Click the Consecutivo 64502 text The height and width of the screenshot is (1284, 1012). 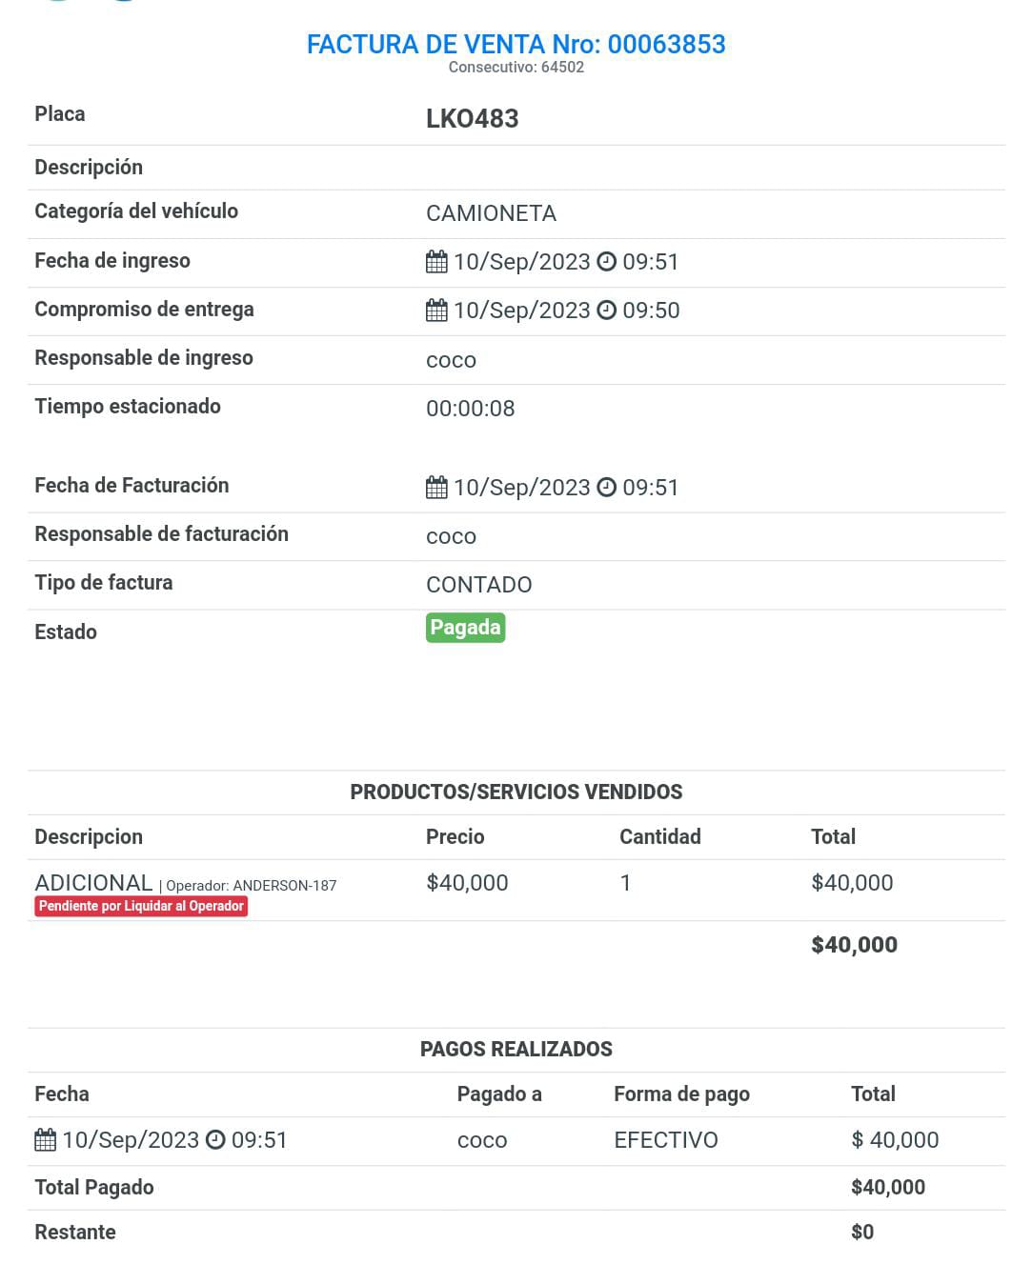tap(516, 68)
